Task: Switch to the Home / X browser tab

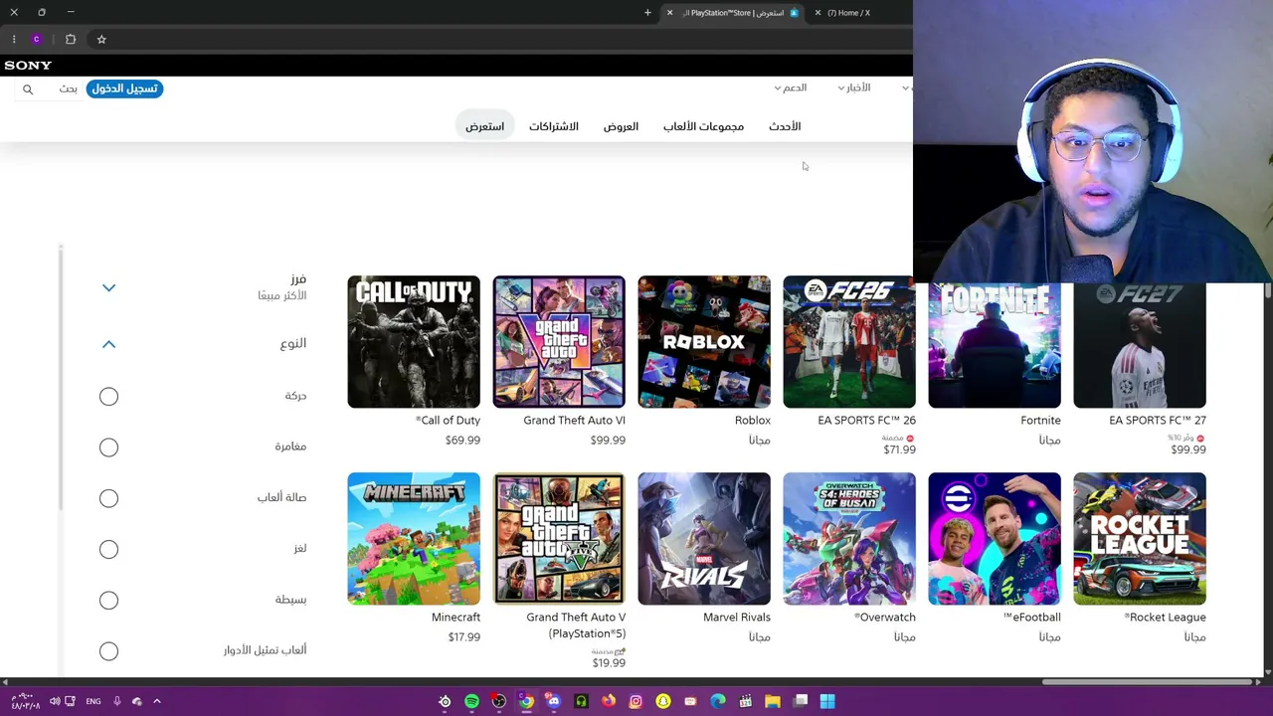Action: pyautogui.click(x=848, y=12)
